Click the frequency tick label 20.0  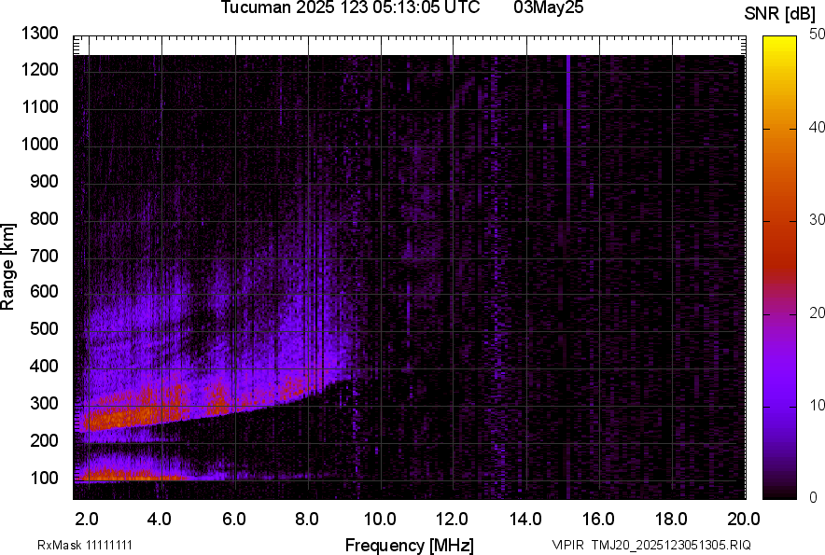[744, 520]
